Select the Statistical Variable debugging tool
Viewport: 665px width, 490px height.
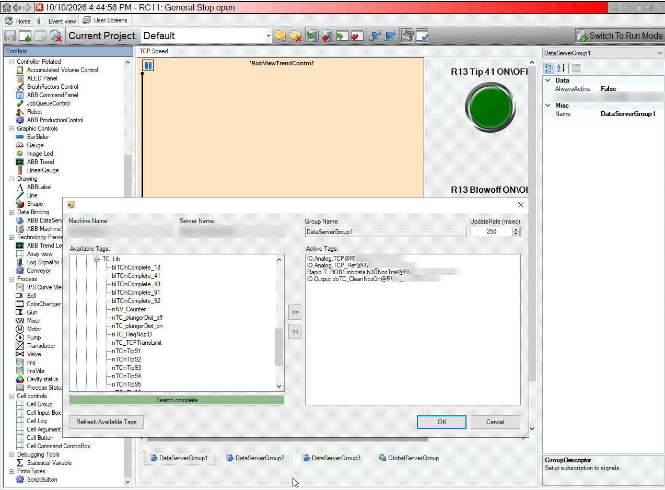coord(49,463)
